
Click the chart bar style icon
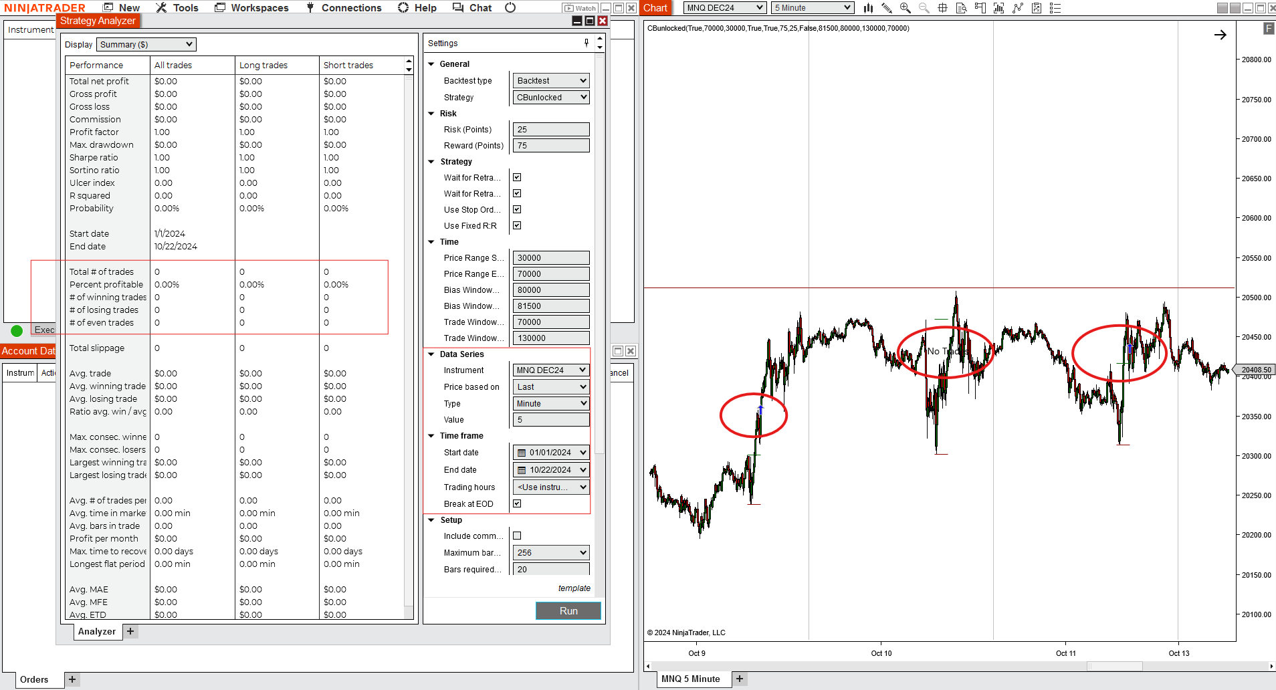tap(868, 8)
